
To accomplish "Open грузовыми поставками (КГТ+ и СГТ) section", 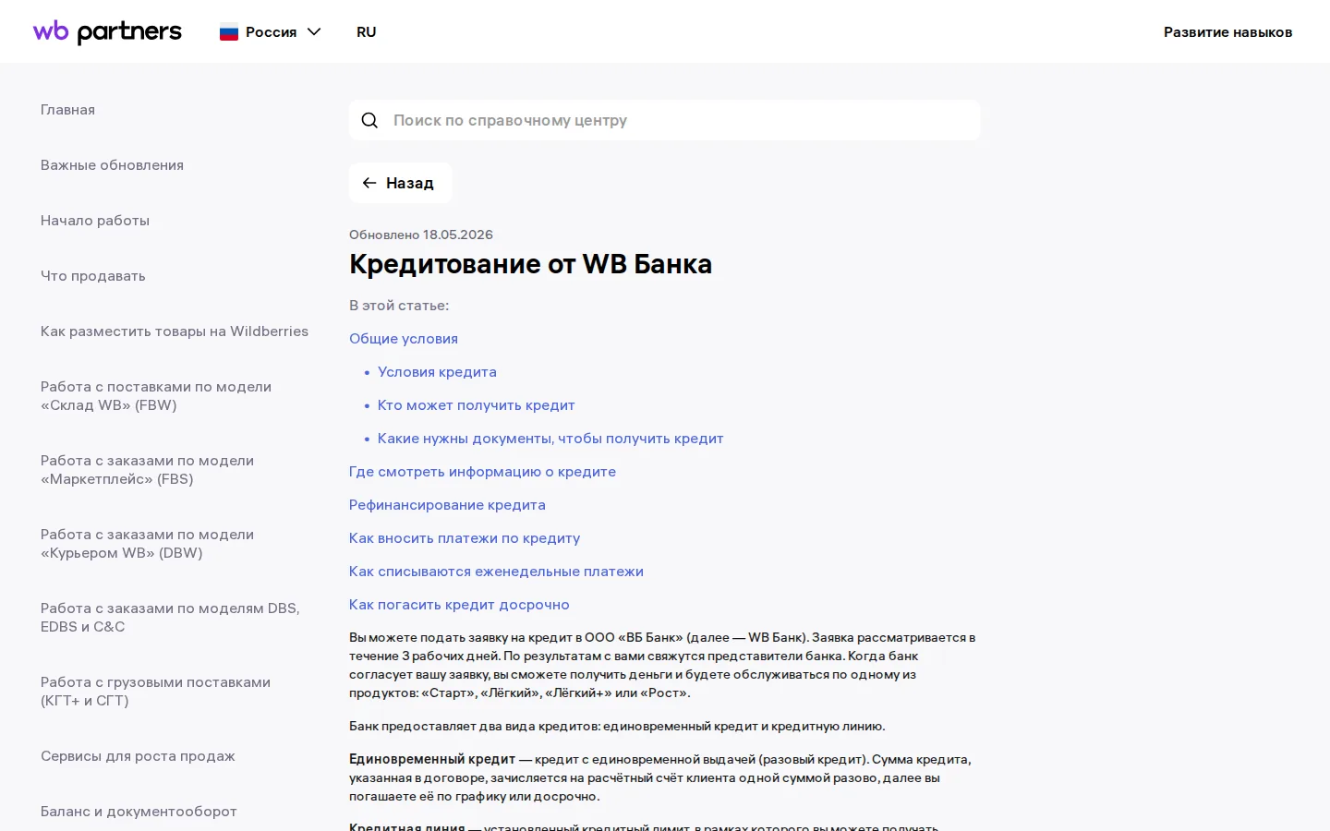I will click(155, 692).
